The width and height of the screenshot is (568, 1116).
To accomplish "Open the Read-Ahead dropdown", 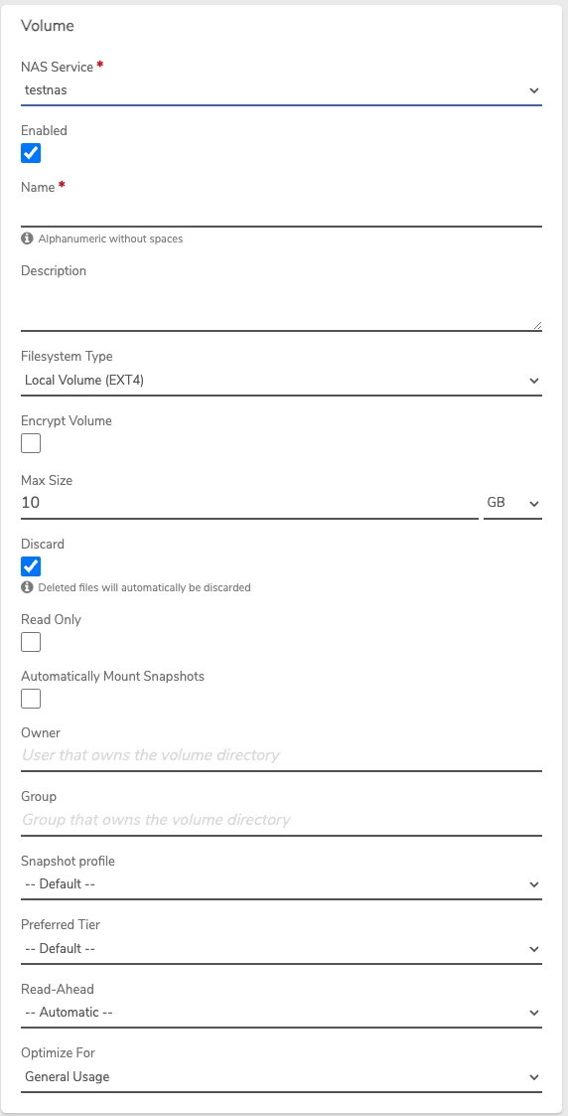I will tap(281, 1012).
